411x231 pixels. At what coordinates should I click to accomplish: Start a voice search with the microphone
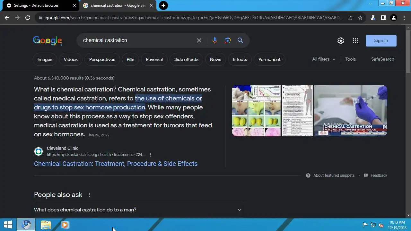[x=215, y=40]
